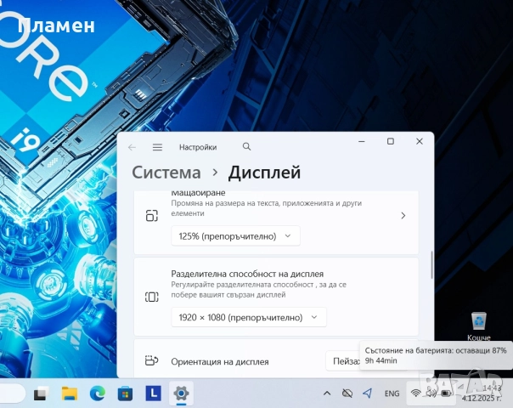
Task: Open Microsoft Store from the taskbar
Action: (126, 394)
